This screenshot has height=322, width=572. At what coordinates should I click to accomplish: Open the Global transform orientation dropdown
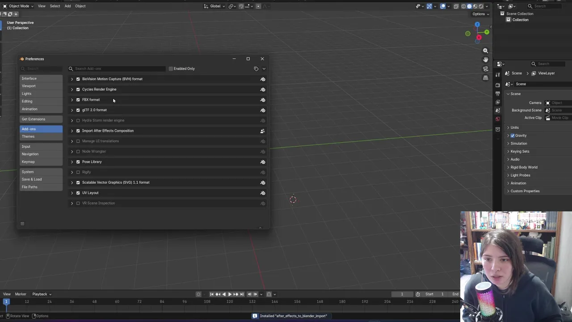coord(215,6)
